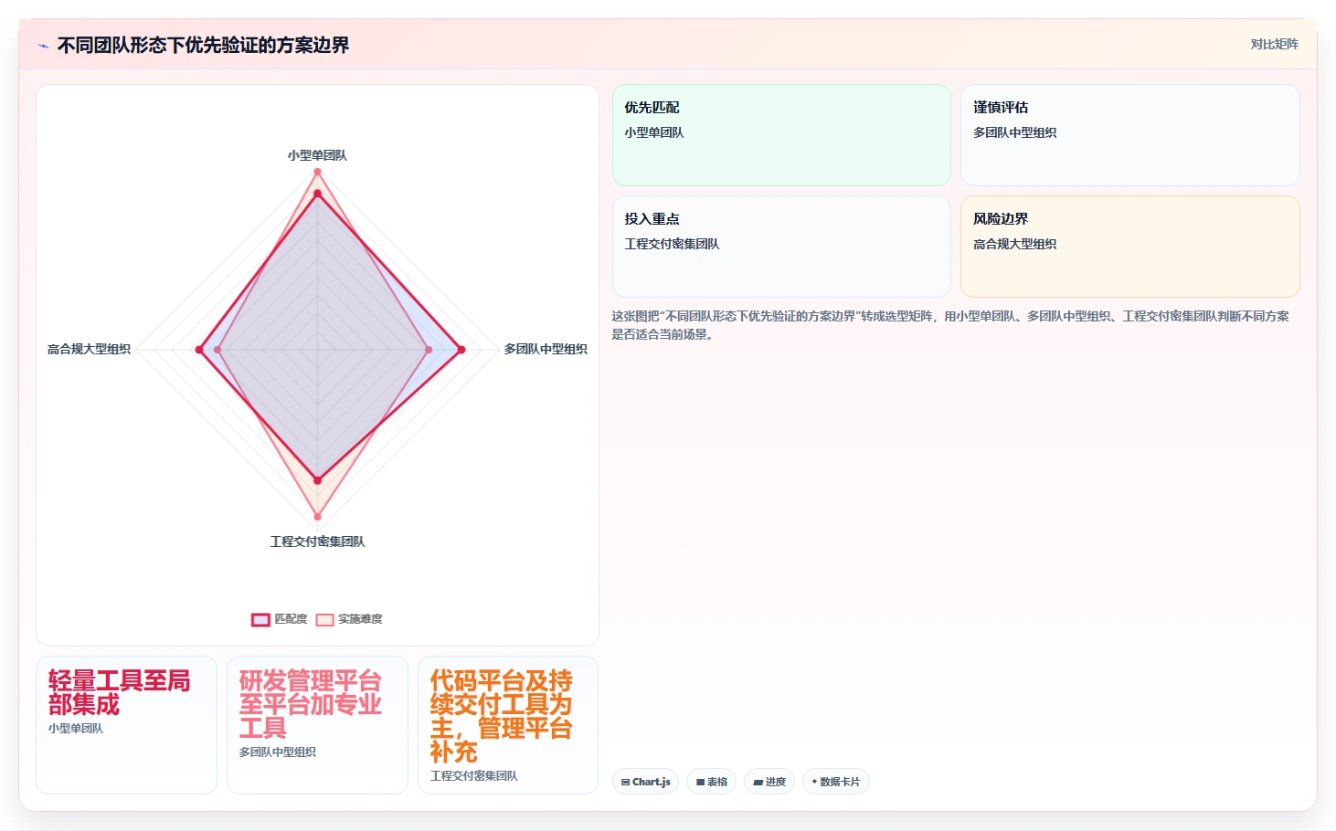
Task: Select the 轻量工具至局部集成 stat card
Action: (126, 725)
